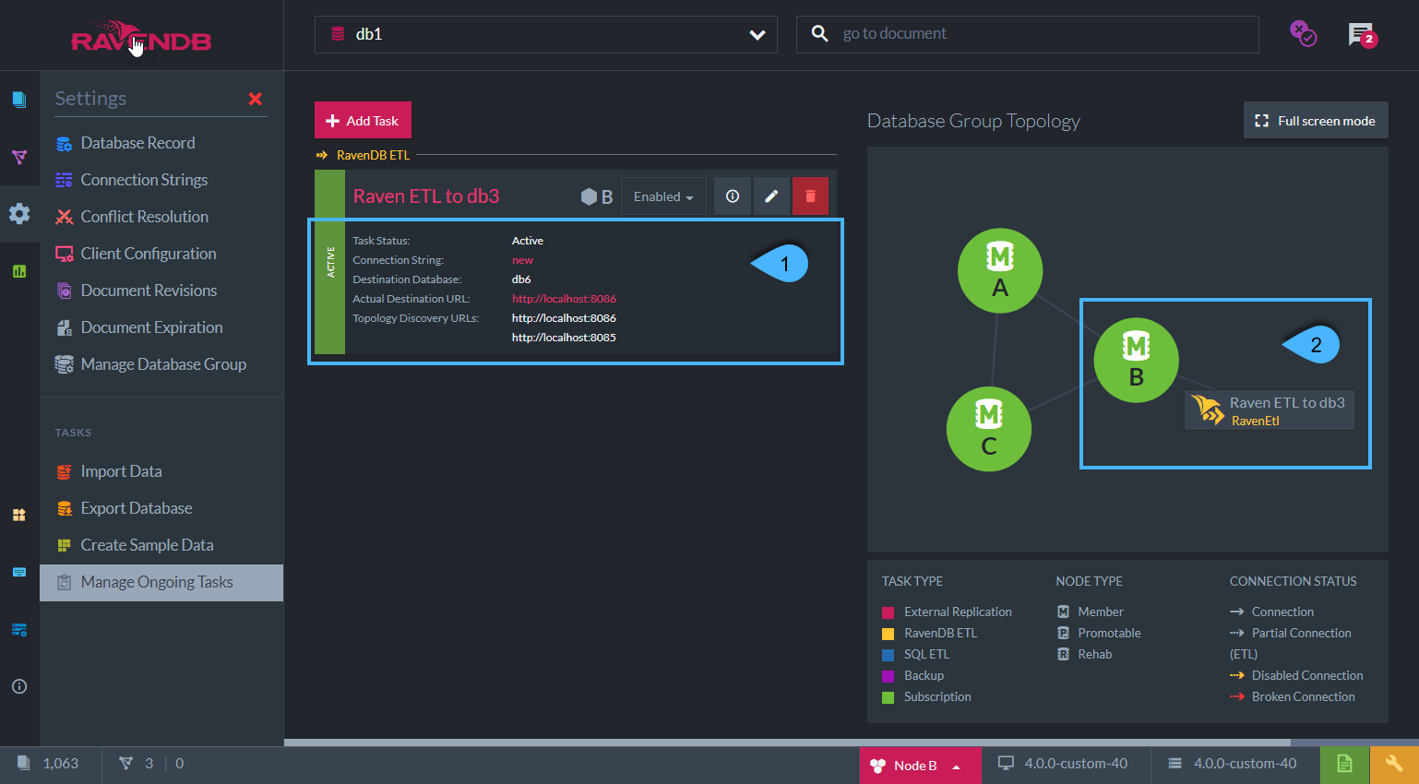The height and width of the screenshot is (784, 1419).
Task: Open Raven ETL to db3 task title
Action: [426, 196]
